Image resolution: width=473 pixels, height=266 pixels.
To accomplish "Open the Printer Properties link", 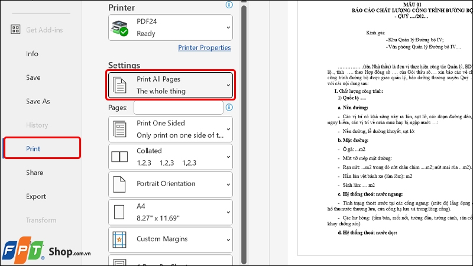I will [204, 48].
